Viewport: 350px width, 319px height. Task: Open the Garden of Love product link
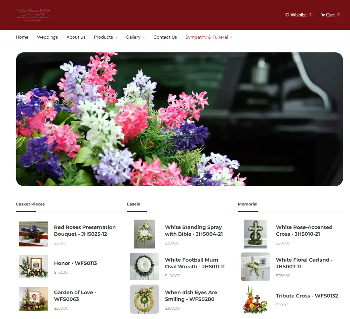75,296
